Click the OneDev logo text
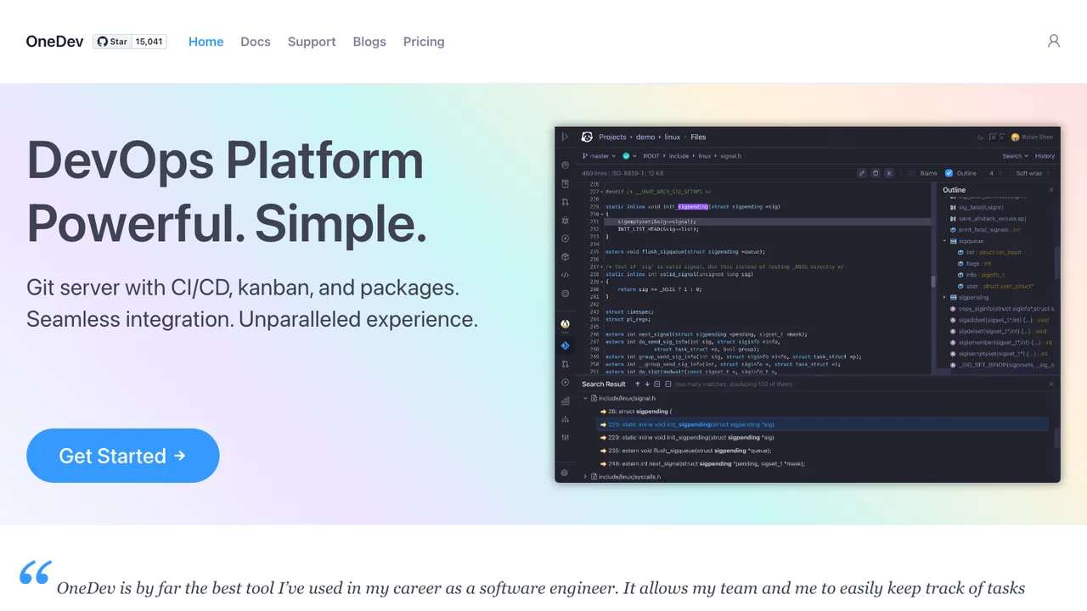The height and width of the screenshot is (611, 1087). pyautogui.click(x=54, y=42)
